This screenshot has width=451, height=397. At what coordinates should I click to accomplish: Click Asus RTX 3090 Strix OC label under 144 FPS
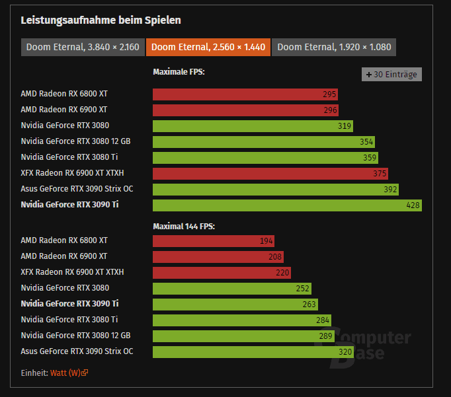coord(77,351)
